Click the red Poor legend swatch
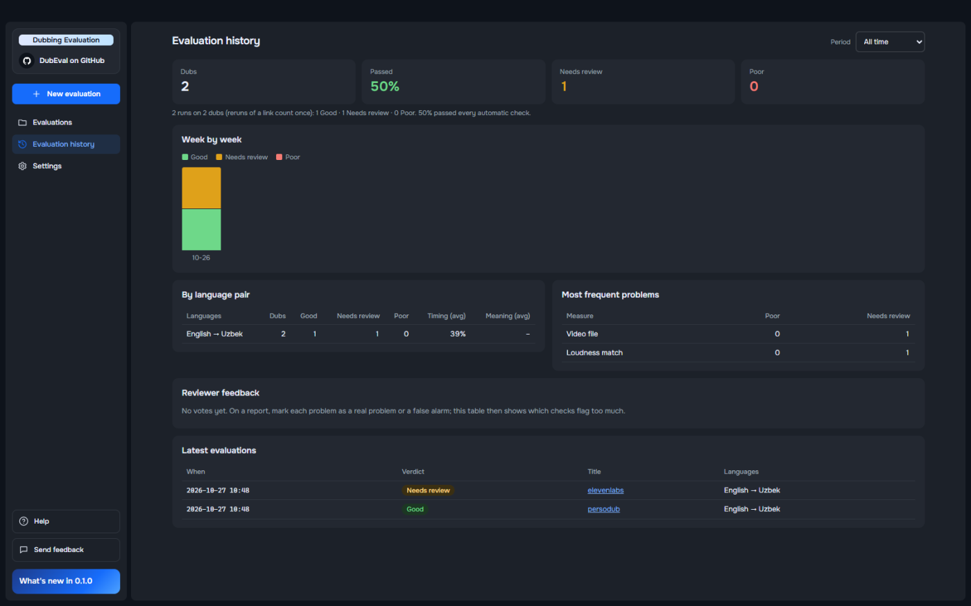 tap(280, 157)
